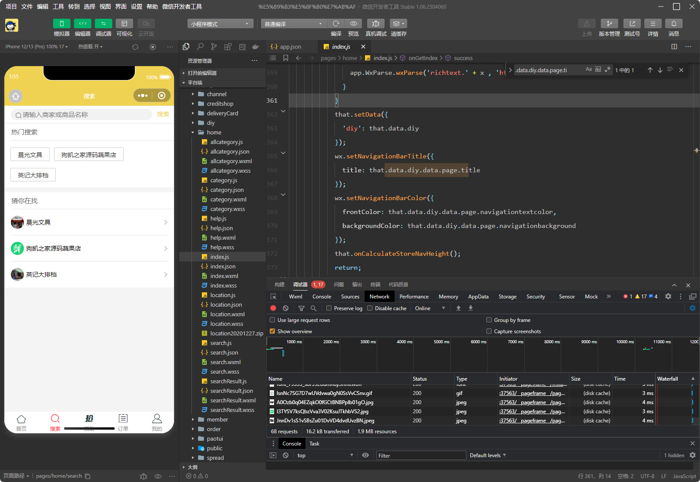The image size is (700, 482).
Task: Check the Disable cache option
Action: click(x=370, y=308)
